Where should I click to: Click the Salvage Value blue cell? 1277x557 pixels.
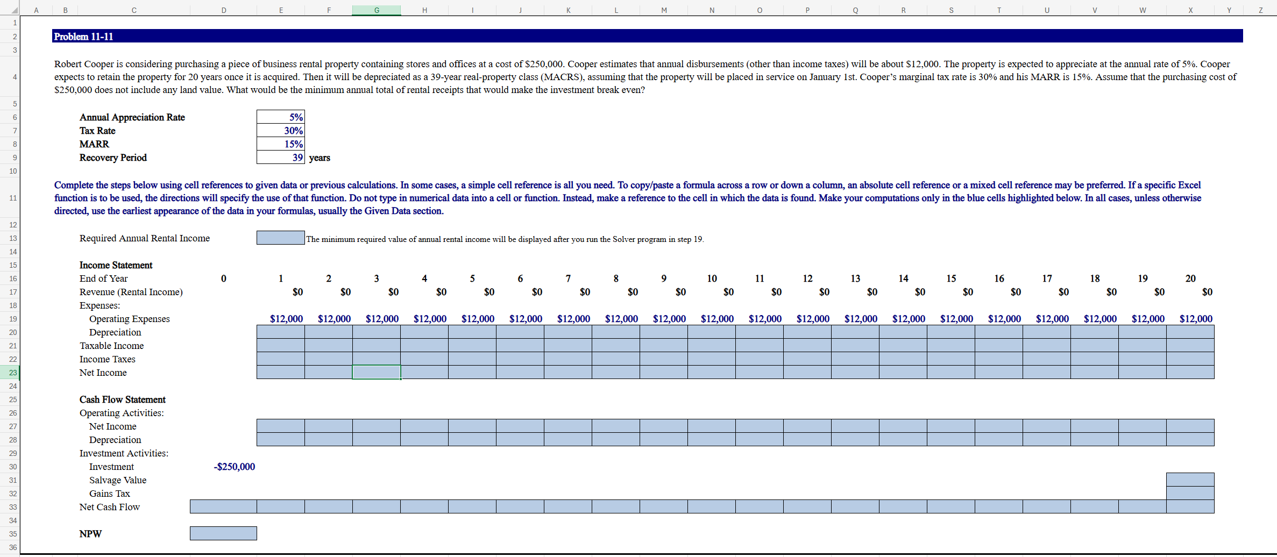1190,480
